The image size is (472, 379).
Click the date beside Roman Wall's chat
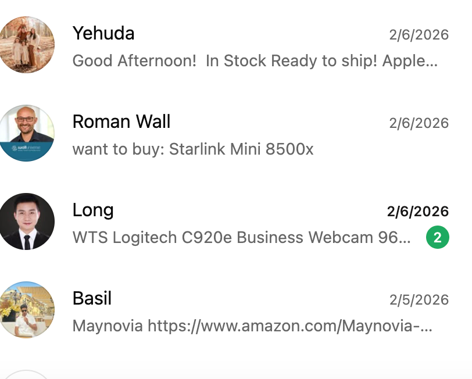(x=419, y=123)
